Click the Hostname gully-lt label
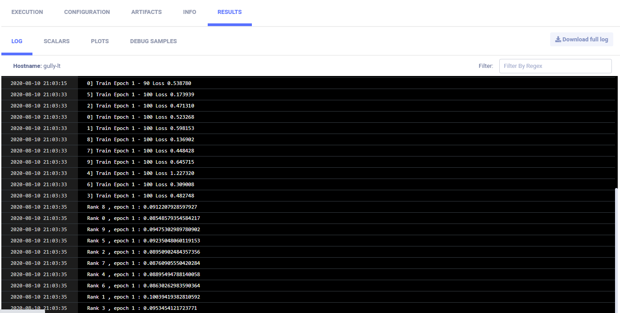Screen dimensions: 620x313 [x=37, y=66]
